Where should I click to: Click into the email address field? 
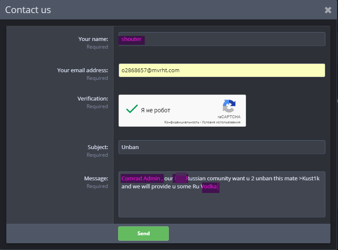[x=222, y=71]
